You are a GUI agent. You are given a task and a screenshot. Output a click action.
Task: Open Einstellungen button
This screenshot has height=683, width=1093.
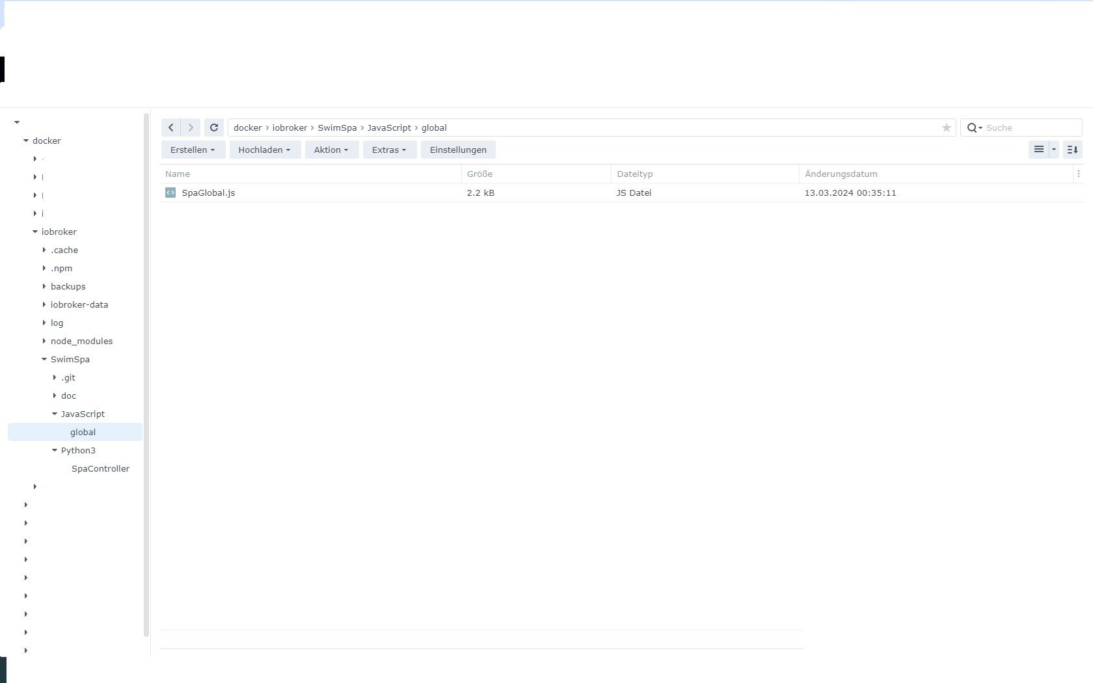458,150
